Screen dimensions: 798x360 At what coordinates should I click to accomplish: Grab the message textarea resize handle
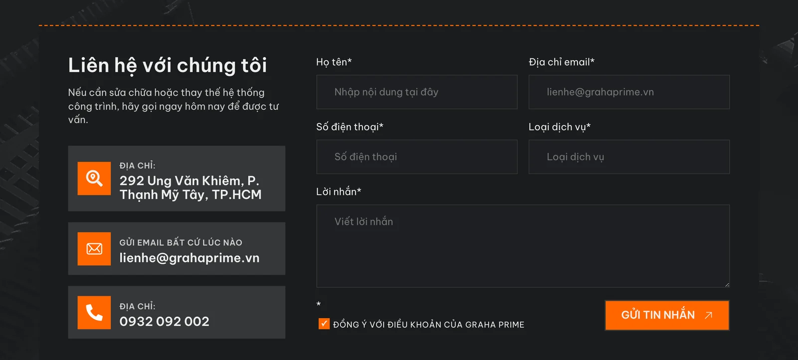[727, 285]
